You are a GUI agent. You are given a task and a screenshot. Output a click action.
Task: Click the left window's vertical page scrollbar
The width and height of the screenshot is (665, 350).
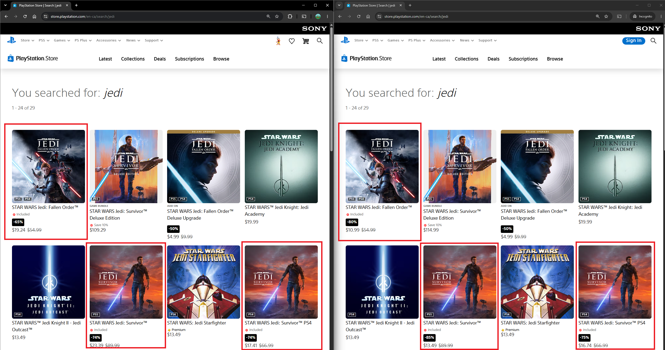tap(331, 89)
